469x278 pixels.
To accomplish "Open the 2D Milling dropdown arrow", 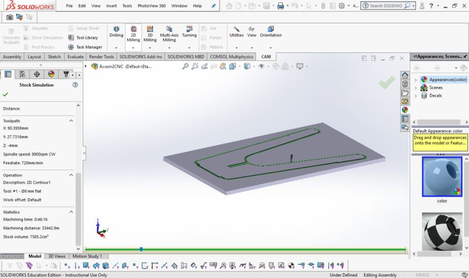I will pos(133,48).
